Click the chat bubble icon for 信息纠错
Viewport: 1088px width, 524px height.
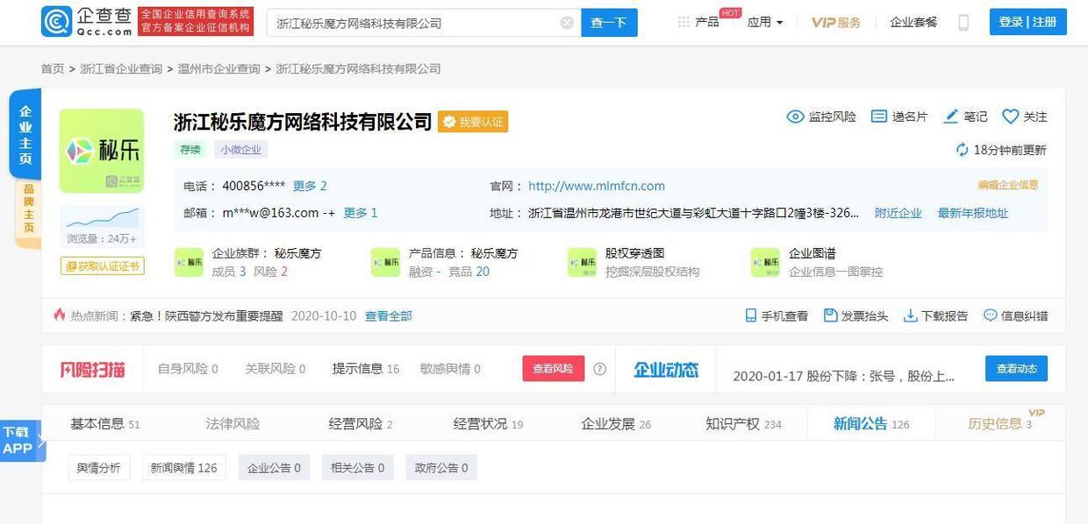pyautogui.click(x=991, y=315)
